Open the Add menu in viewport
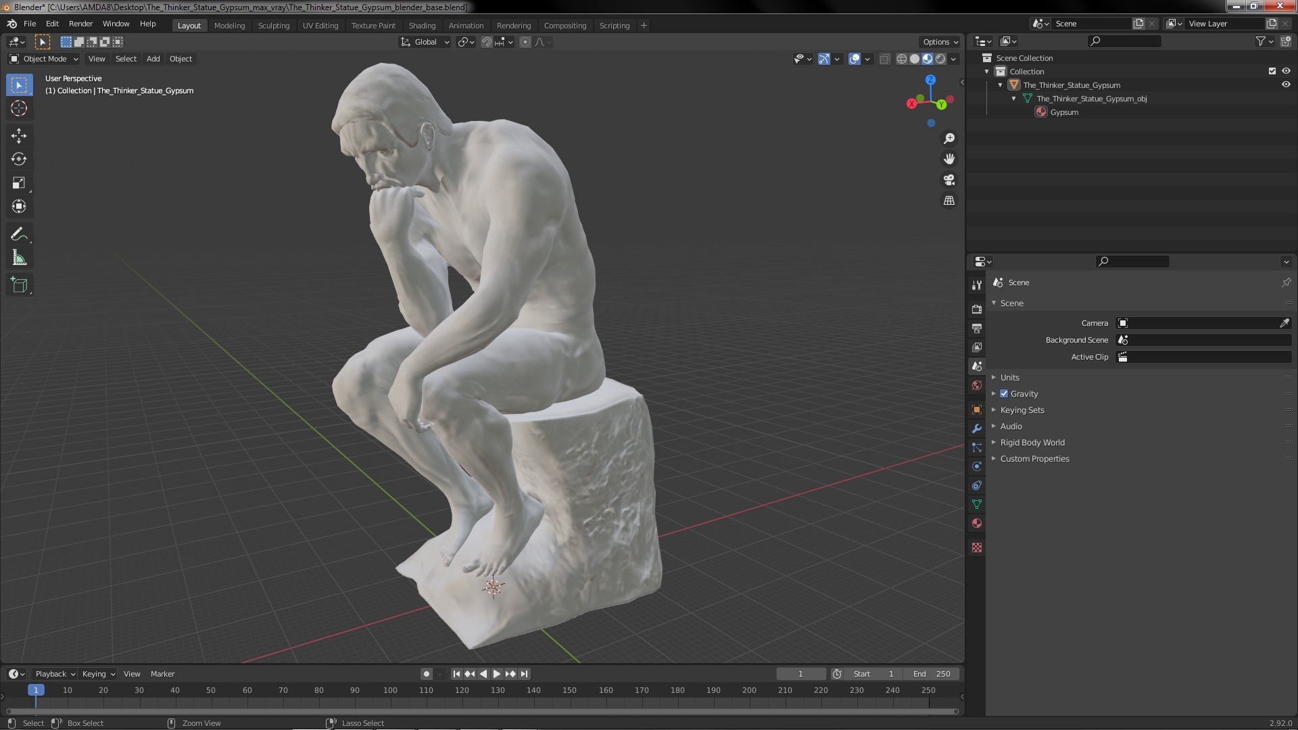The height and width of the screenshot is (730, 1298). pyautogui.click(x=153, y=59)
